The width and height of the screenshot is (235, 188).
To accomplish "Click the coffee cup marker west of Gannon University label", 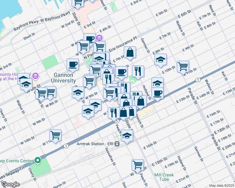I will click(x=73, y=65).
